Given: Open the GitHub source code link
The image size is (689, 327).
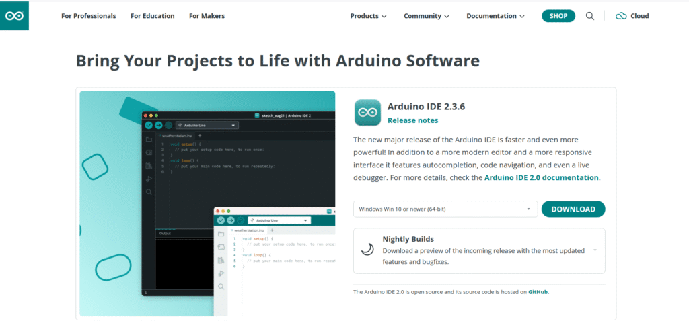Looking at the screenshot, I should point(538,292).
